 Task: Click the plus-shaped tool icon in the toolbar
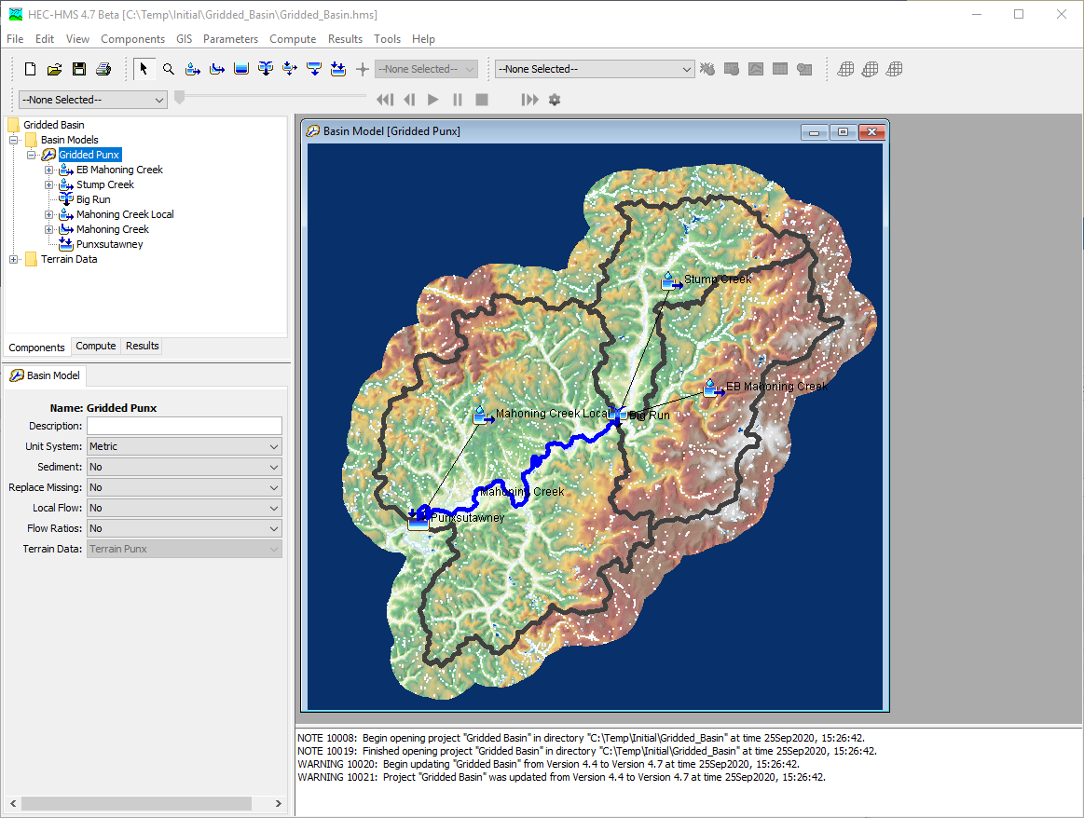[363, 69]
